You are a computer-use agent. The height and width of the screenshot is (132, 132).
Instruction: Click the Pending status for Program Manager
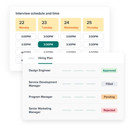[109, 97]
